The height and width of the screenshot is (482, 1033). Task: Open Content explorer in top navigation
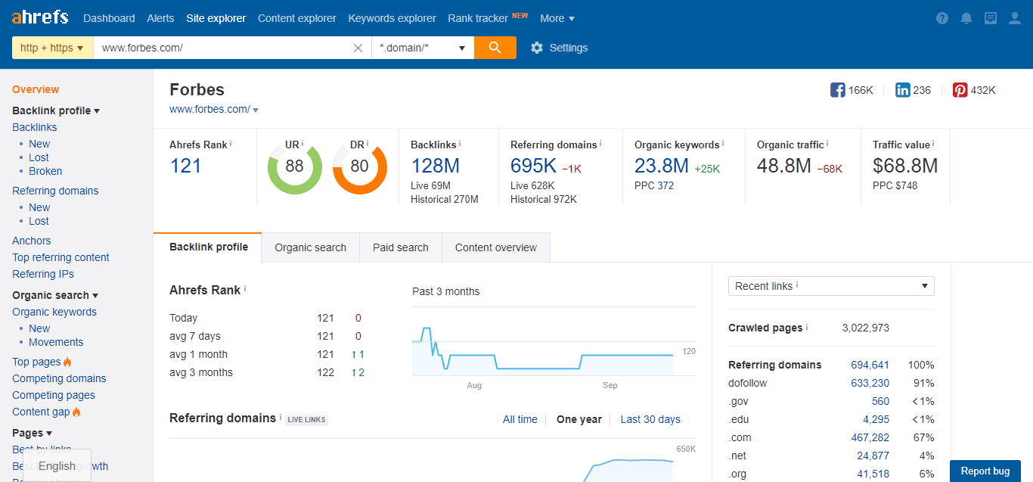(297, 18)
